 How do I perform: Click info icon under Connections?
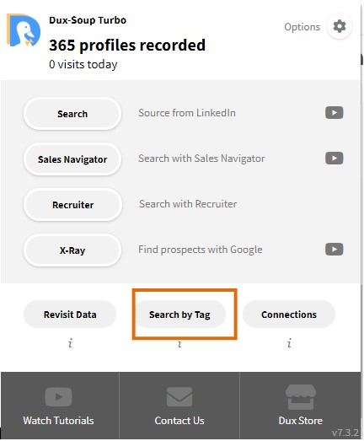click(289, 343)
